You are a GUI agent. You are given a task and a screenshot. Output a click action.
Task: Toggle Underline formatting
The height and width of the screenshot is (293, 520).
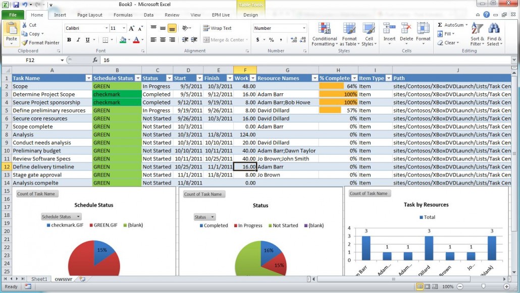coord(87,40)
